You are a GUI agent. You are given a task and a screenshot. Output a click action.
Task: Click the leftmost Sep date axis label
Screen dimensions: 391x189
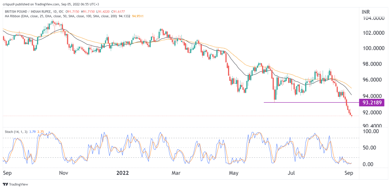[7, 173]
